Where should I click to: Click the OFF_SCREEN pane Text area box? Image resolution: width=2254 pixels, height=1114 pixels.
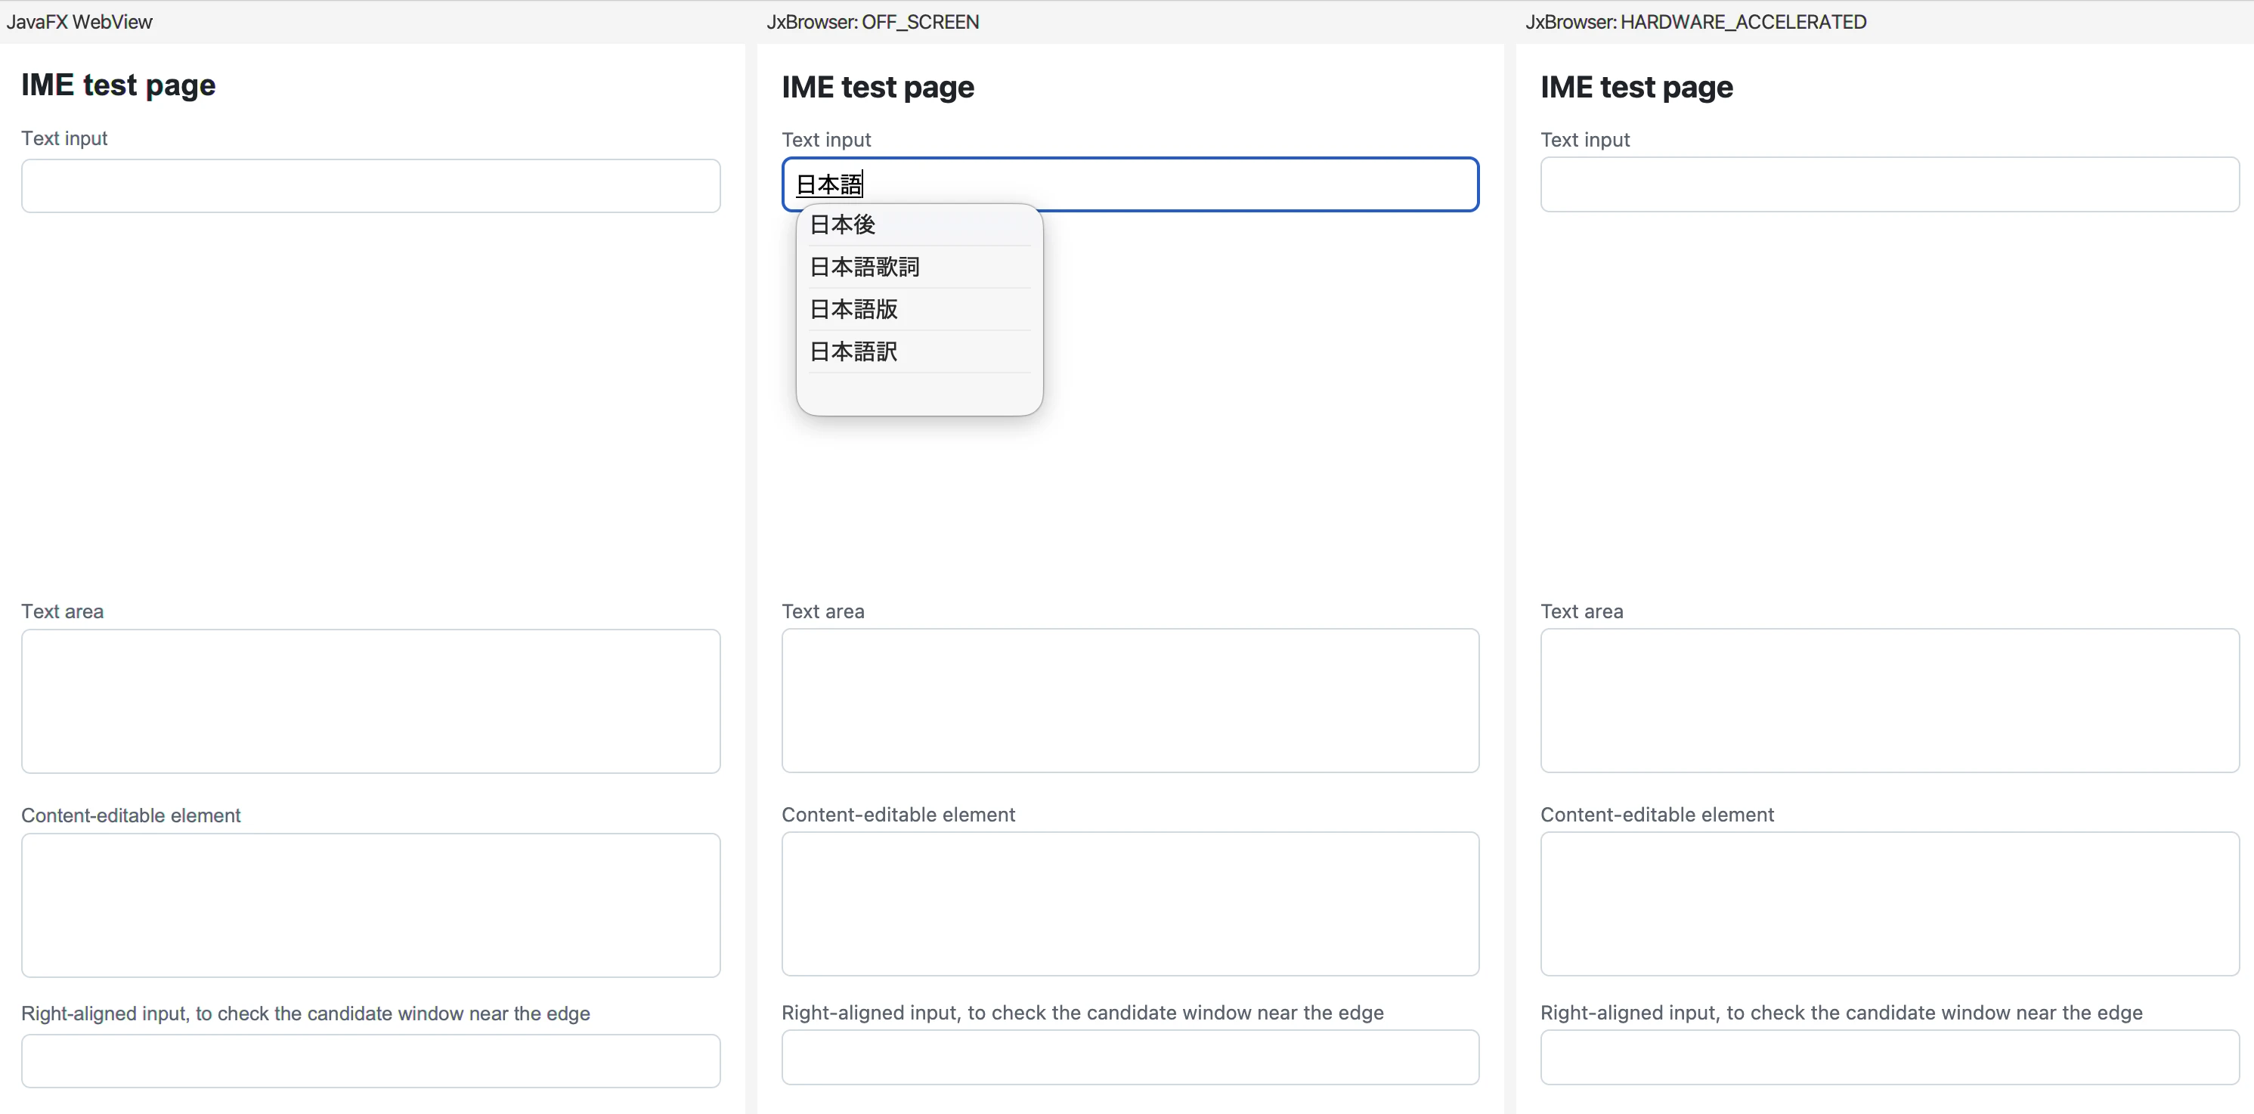(x=1131, y=700)
